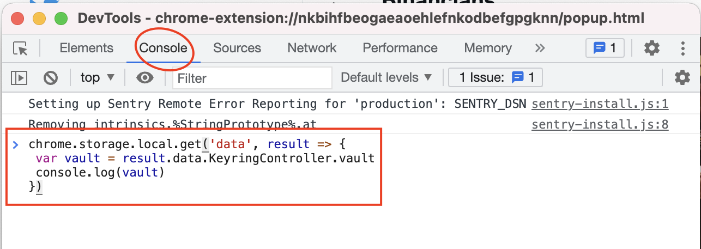The width and height of the screenshot is (701, 249).
Task: Click the 1 Issue button
Action: click(495, 77)
